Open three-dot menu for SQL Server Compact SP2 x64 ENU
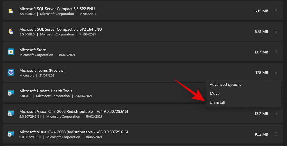Screen dimensions: 287x146 coord(276,31)
